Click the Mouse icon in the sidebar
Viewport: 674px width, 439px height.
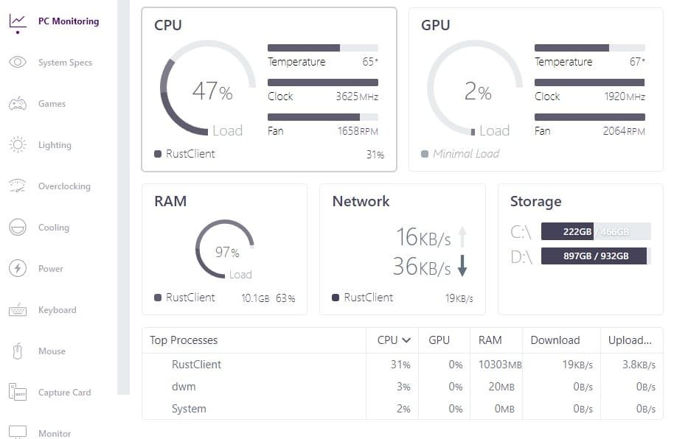click(18, 351)
